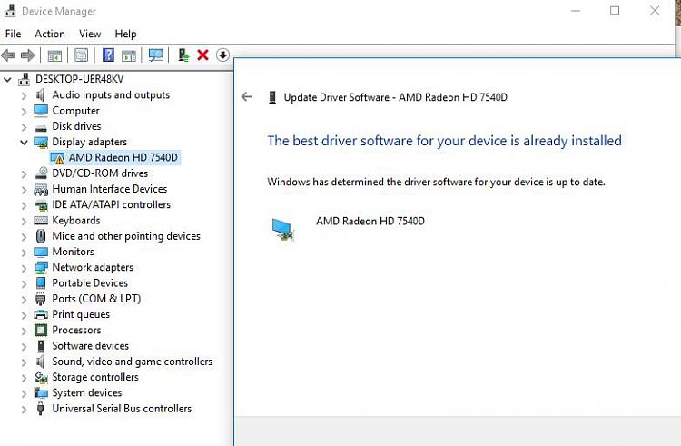
Task: Select Print queues label
Action: coord(81,314)
